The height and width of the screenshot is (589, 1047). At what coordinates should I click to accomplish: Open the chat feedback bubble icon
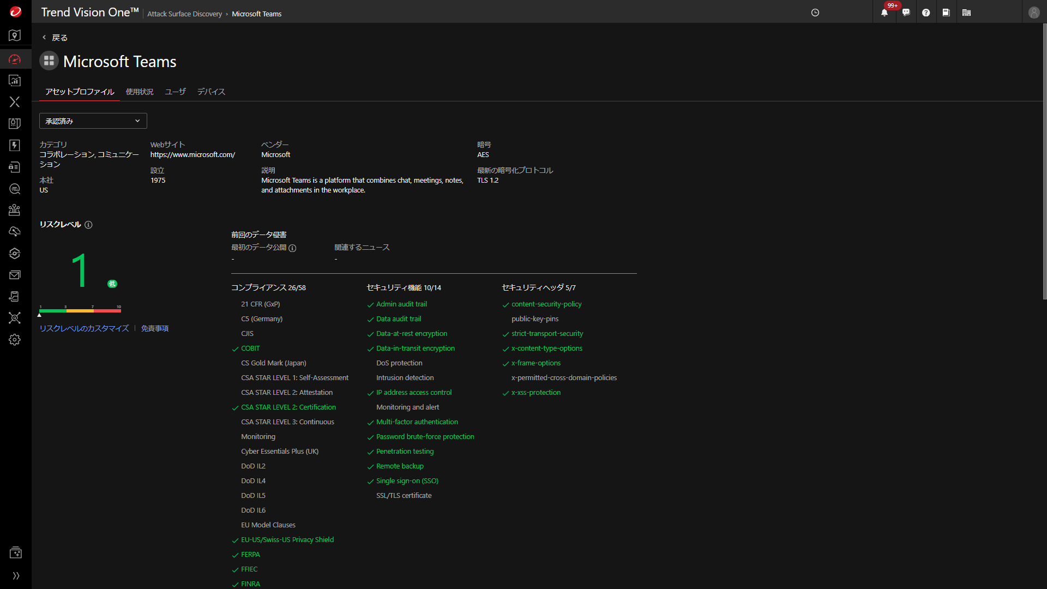click(x=906, y=13)
